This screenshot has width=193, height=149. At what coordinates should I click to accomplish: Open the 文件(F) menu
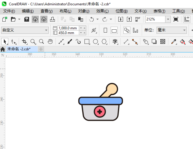[9, 11]
